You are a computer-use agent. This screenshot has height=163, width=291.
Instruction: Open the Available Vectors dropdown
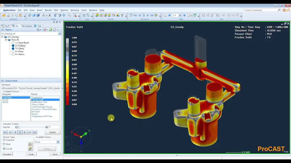58,142
